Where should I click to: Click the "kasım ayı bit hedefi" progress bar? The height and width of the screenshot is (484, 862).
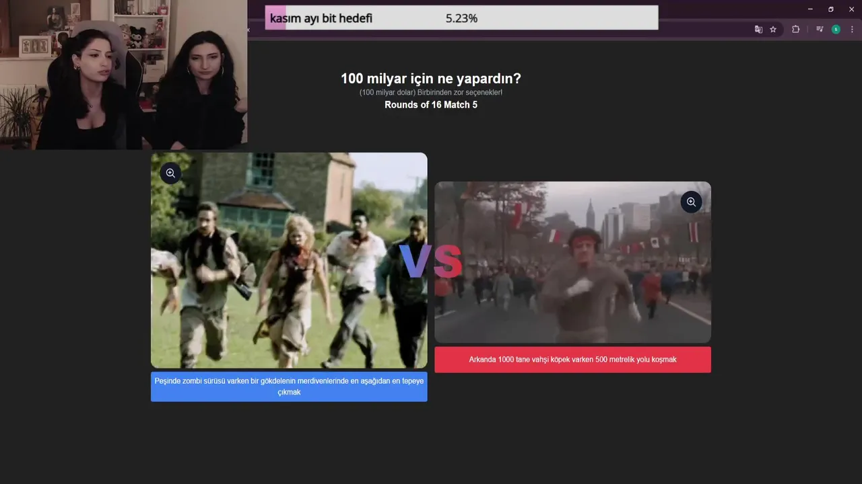[461, 18]
